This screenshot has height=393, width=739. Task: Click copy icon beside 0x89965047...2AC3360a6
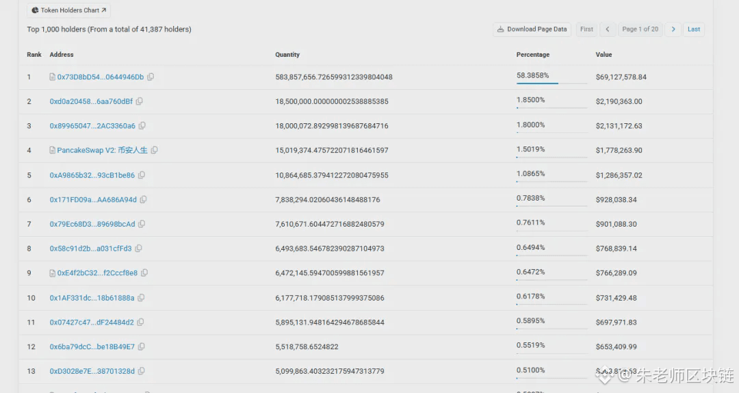142,126
